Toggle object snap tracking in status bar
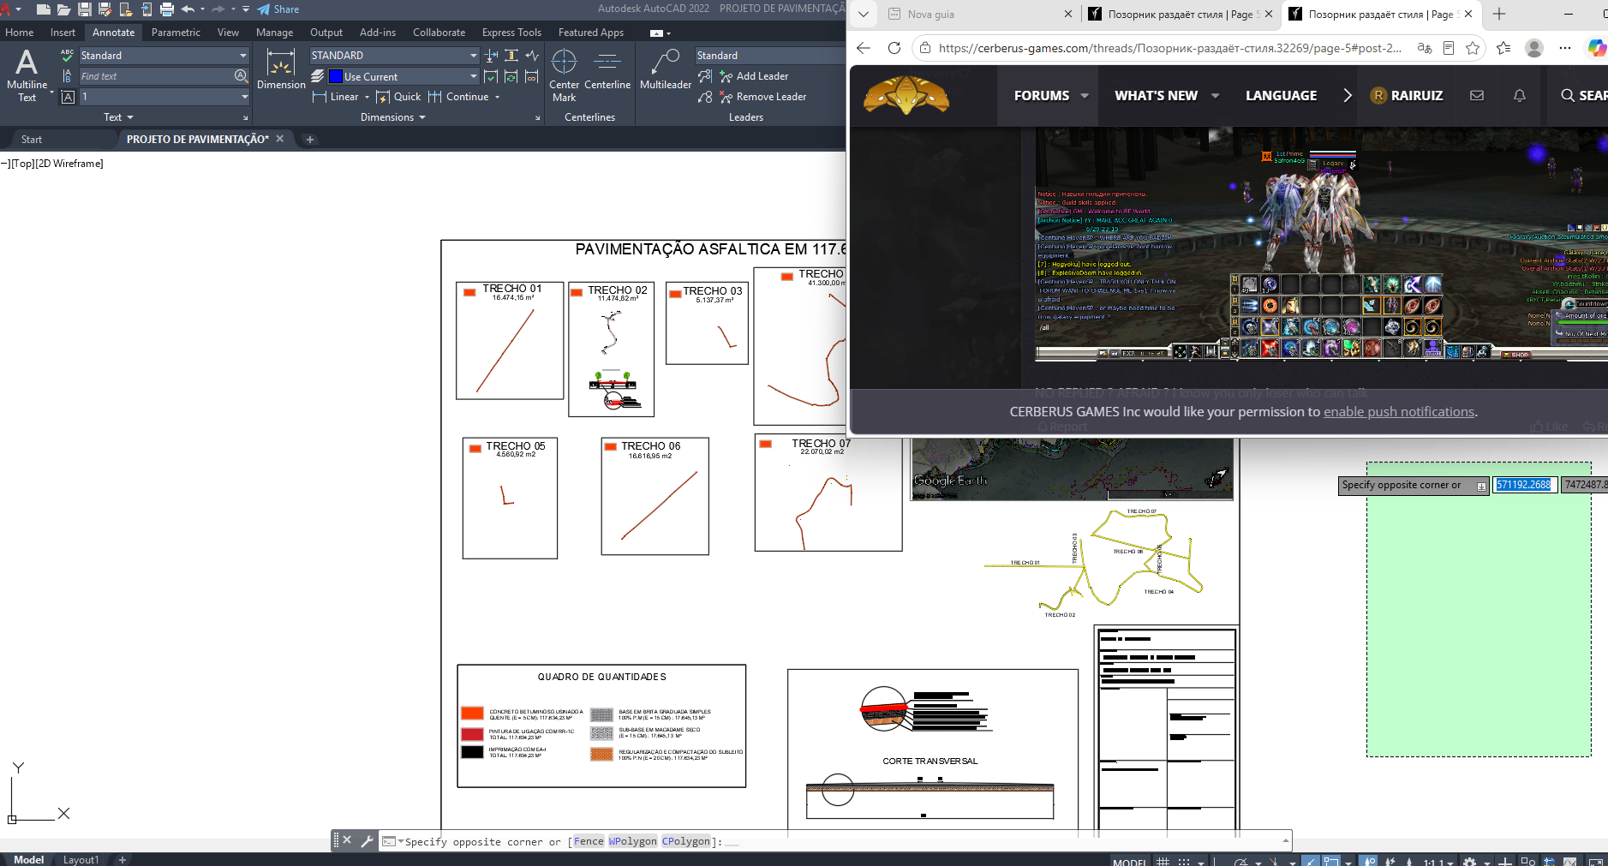 (x=1311, y=861)
